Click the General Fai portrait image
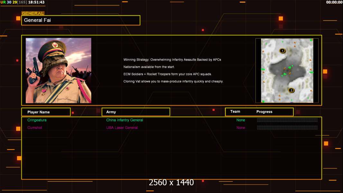Viewport: 343px width, 193px height. 59,70
